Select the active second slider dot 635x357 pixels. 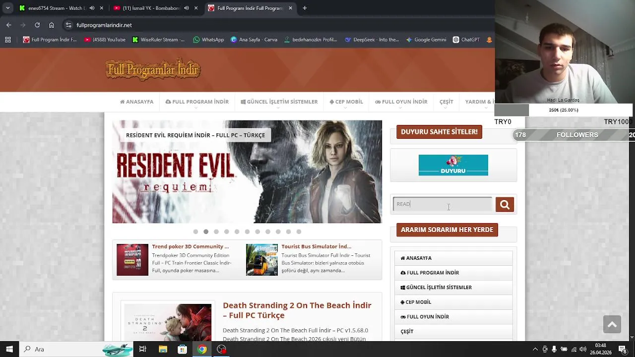point(206,232)
